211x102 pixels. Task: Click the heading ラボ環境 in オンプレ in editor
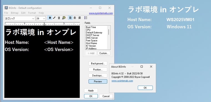pyautogui.click(x=41, y=32)
